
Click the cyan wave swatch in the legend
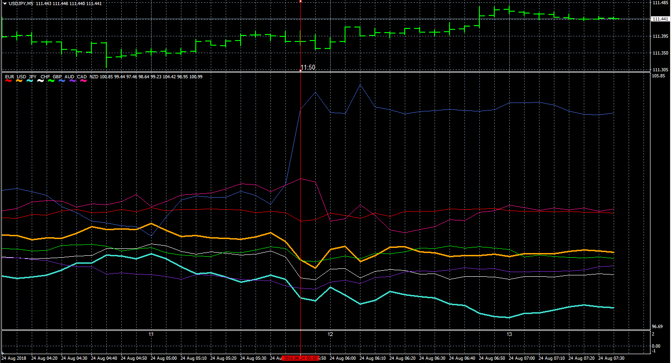(x=30, y=81)
